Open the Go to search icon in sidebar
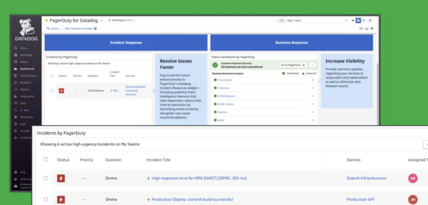 click(16, 48)
